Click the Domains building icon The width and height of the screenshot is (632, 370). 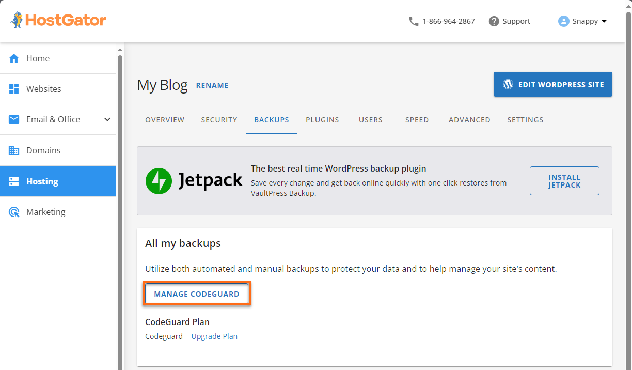coord(14,150)
